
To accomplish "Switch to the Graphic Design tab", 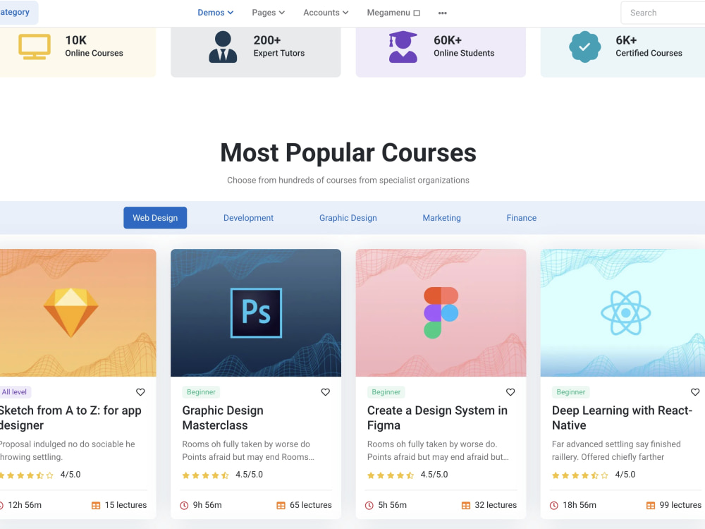I will [348, 218].
